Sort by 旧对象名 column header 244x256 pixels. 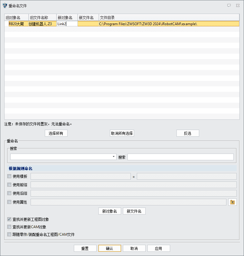click(16, 18)
